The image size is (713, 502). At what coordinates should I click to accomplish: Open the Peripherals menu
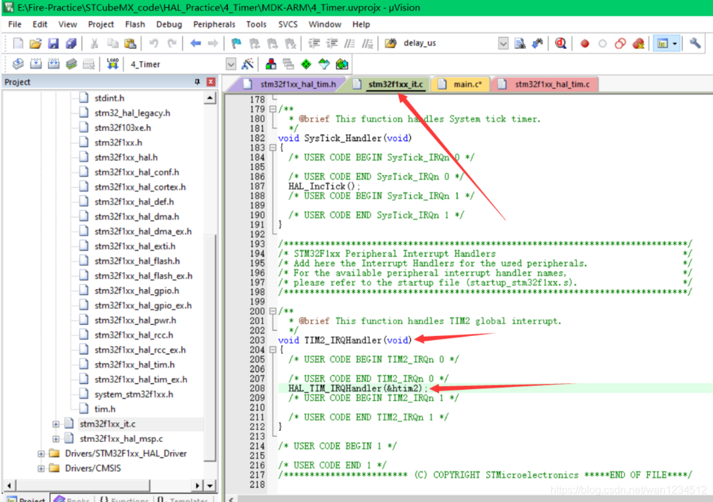coord(214,24)
